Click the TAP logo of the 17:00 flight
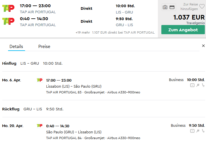Screen dimensions: 206x144 [x=8, y=8]
